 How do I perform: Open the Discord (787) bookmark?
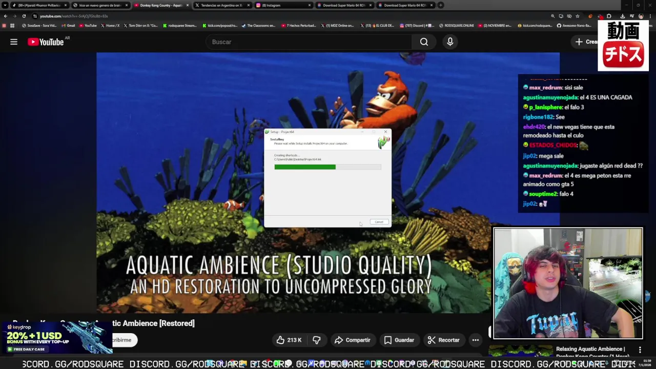coord(417,25)
